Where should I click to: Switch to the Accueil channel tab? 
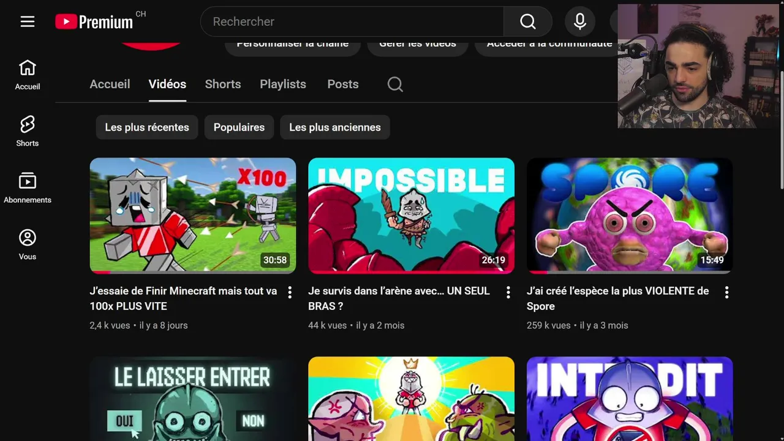point(110,84)
